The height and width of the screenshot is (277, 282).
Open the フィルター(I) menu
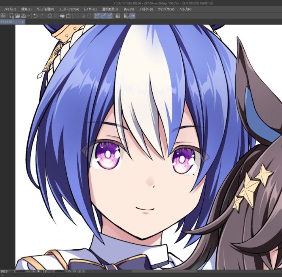[x=146, y=9]
